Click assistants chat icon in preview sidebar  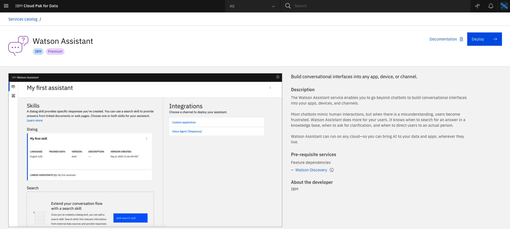point(13,87)
